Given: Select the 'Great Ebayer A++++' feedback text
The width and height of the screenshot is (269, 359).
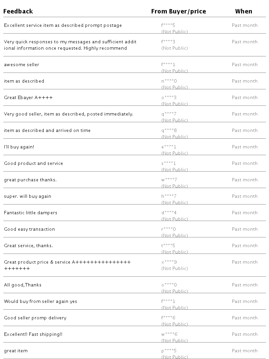Looking at the screenshot, I should coord(28,97).
